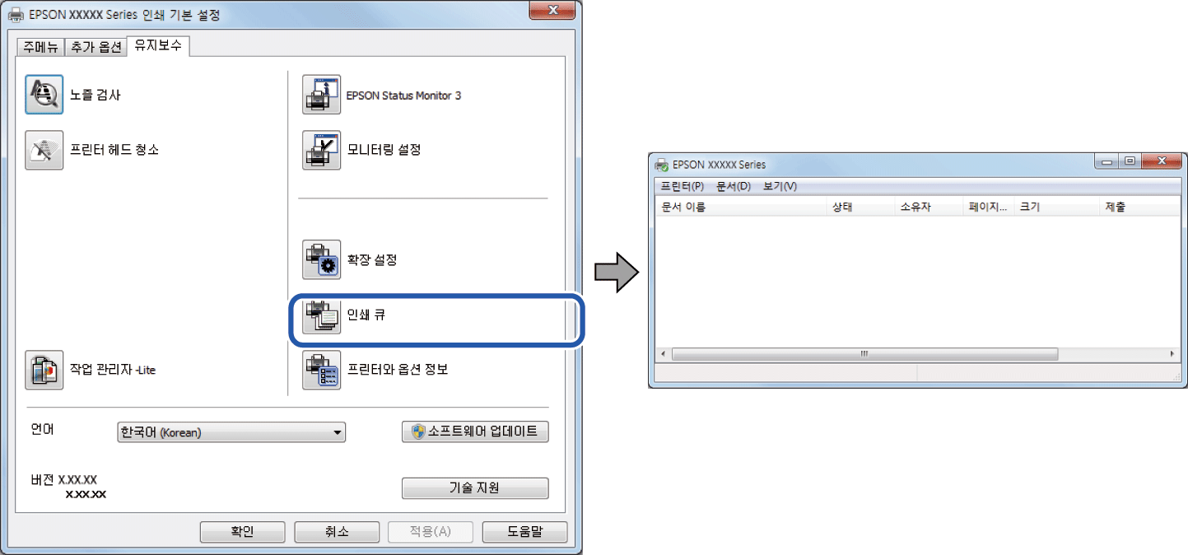Open the 모니터링 설정 monitoring preferences icon
The image size is (1188, 555).
tap(321, 150)
